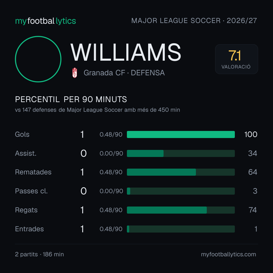Screen dimensions: 273x273
Task: Click the Gols percentile bar
Action: point(181,134)
